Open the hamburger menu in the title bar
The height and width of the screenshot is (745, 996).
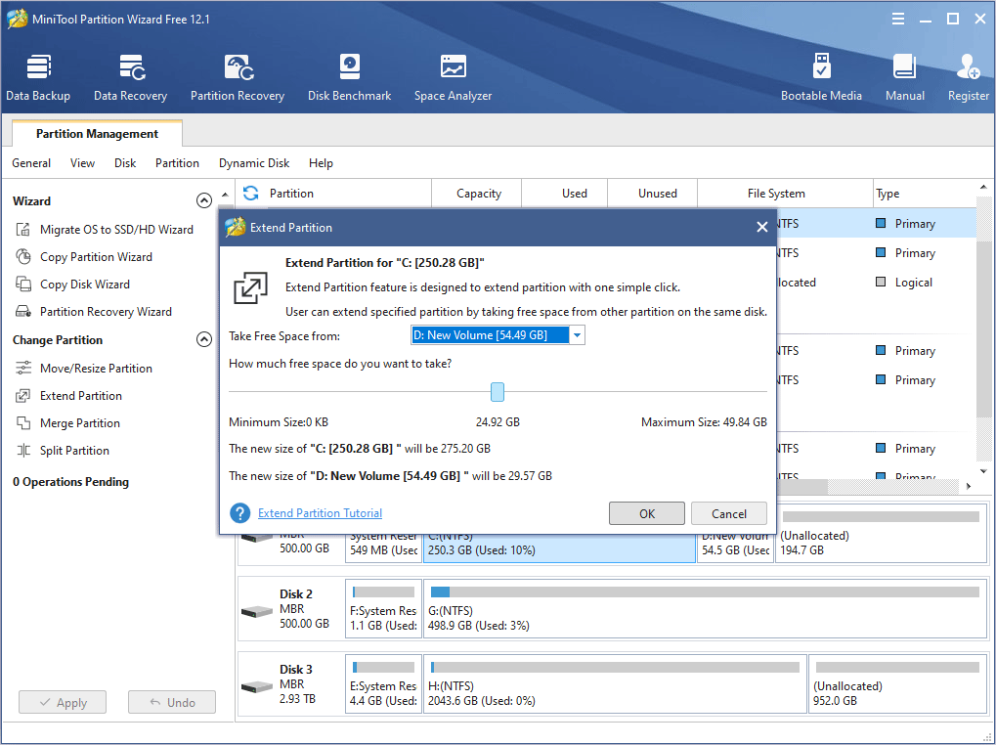898,19
